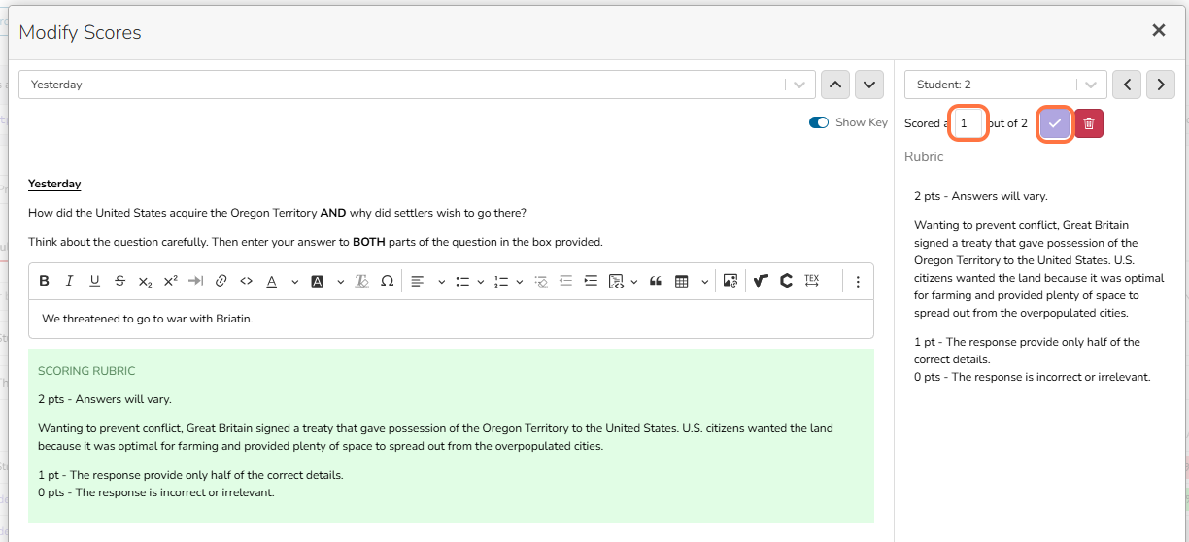Screen dimensions: 1189x542
Task: Insert a special character with Omega
Action: pos(387,282)
